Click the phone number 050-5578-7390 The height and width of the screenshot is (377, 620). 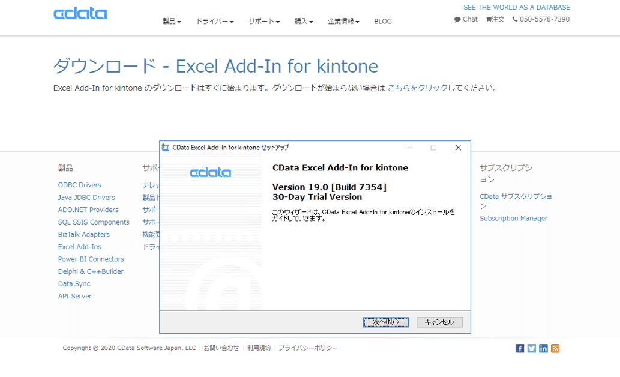pos(541,19)
